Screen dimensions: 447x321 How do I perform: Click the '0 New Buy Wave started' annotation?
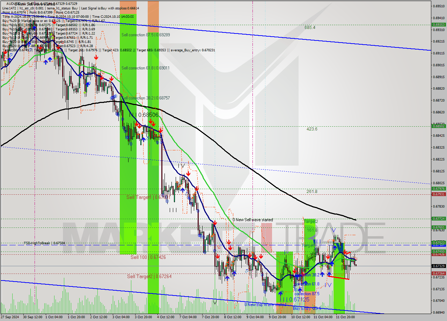pos(265,305)
